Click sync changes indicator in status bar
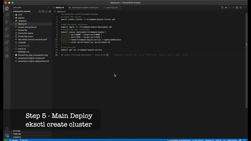 click(x=24, y=140)
